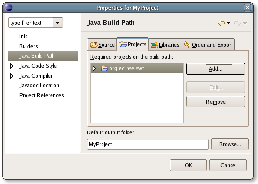Viewport: 258px width, 184px height.
Task: Click the yellow back navigation arrow
Action: click(x=221, y=23)
